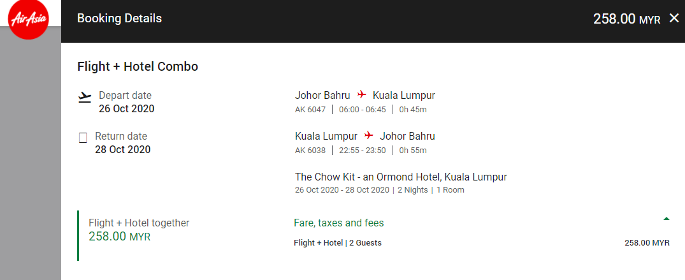This screenshot has height=280, width=685.
Task: Click the Fare, taxes and fees heading
Action: tap(338, 223)
